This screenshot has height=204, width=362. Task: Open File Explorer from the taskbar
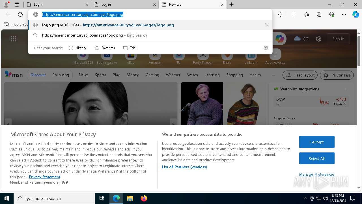pos(130,198)
